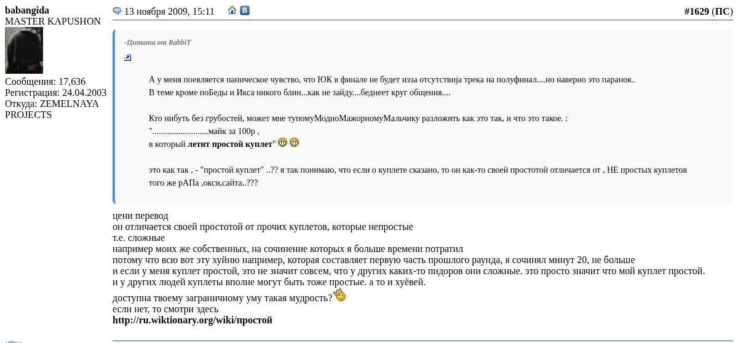
Task: Click the first grinning smiley in the quote
Action: pyautogui.click(x=283, y=143)
